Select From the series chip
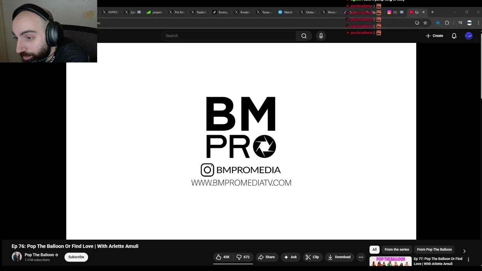482x271 pixels. (x=397, y=250)
